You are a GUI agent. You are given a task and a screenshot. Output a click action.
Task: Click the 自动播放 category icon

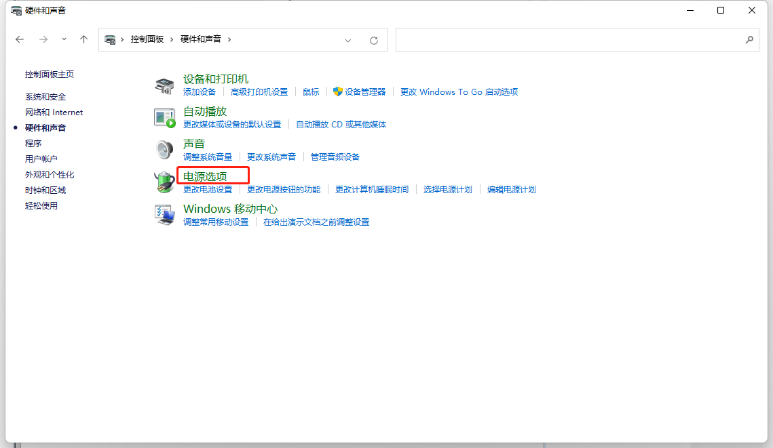pos(164,117)
